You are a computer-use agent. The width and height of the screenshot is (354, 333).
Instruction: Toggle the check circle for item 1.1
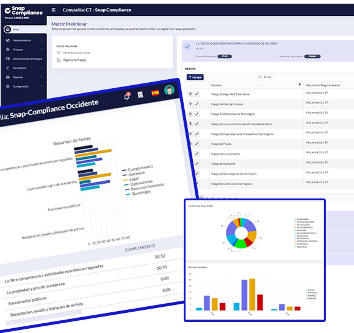[187, 47]
